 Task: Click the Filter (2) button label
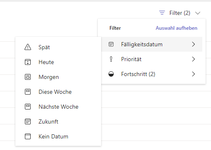[x=180, y=13]
